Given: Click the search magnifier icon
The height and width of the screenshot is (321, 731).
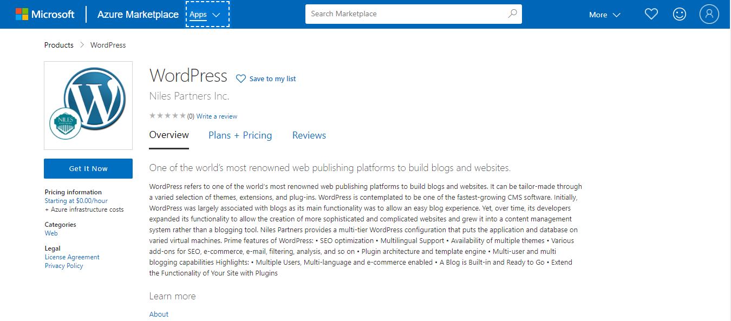Looking at the screenshot, I should (512, 14).
